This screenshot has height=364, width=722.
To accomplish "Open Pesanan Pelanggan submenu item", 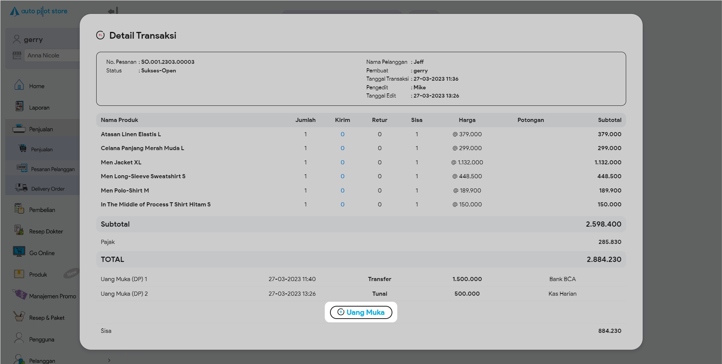I will pyautogui.click(x=53, y=169).
